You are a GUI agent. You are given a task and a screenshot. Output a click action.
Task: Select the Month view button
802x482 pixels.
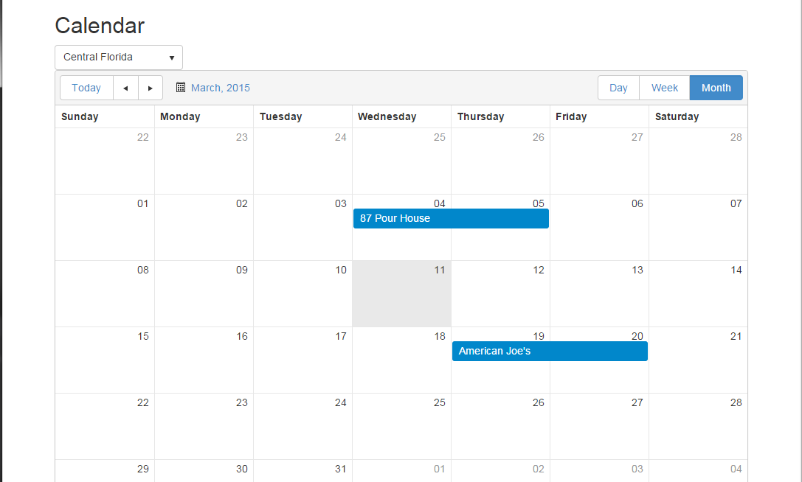(x=716, y=88)
